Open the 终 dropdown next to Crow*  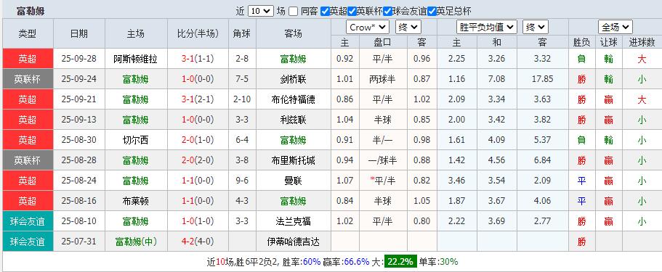[408, 28]
